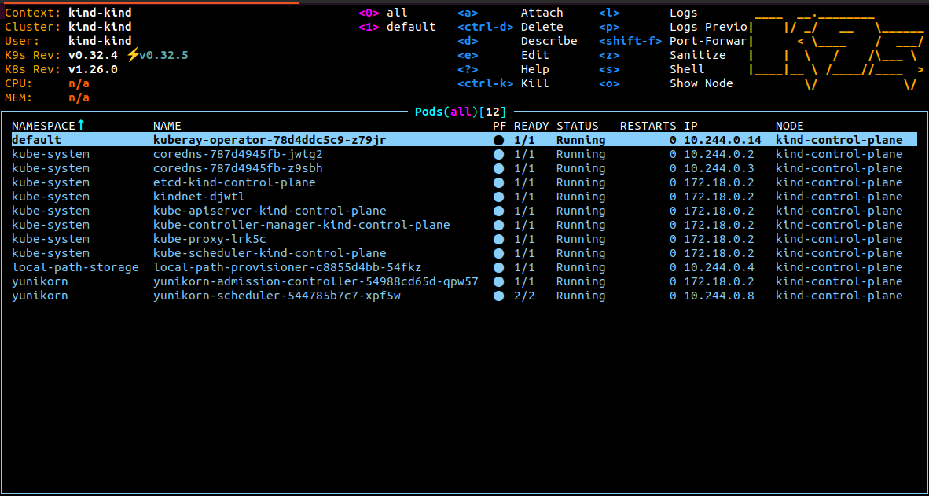Click the port-forward dot for kube-proxy-lrk5c
The image size is (929, 496).
click(498, 239)
